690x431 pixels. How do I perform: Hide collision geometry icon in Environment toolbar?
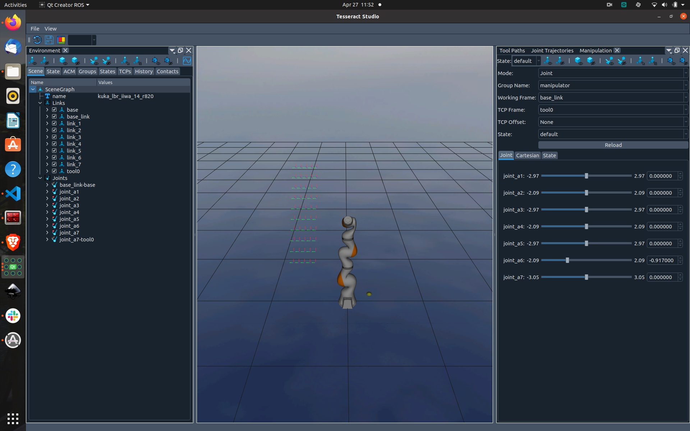pyautogui.click(x=106, y=61)
